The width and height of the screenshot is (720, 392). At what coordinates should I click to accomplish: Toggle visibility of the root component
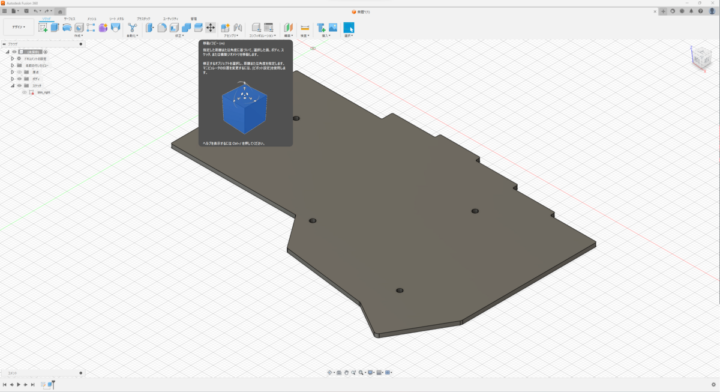[x=14, y=52]
